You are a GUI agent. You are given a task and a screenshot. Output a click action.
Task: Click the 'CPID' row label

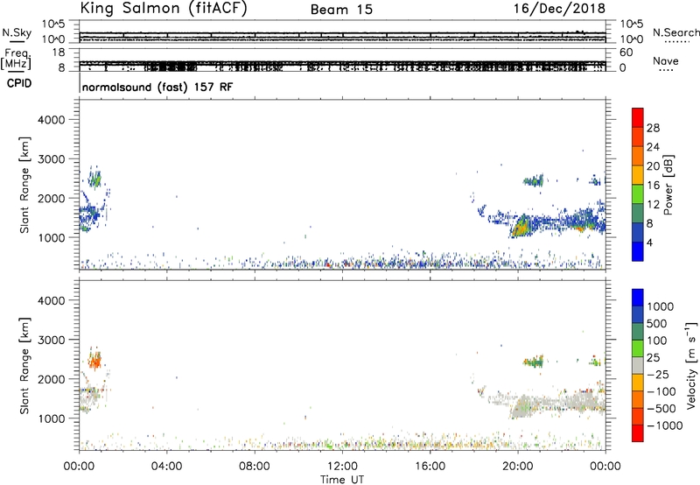(x=19, y=83)
